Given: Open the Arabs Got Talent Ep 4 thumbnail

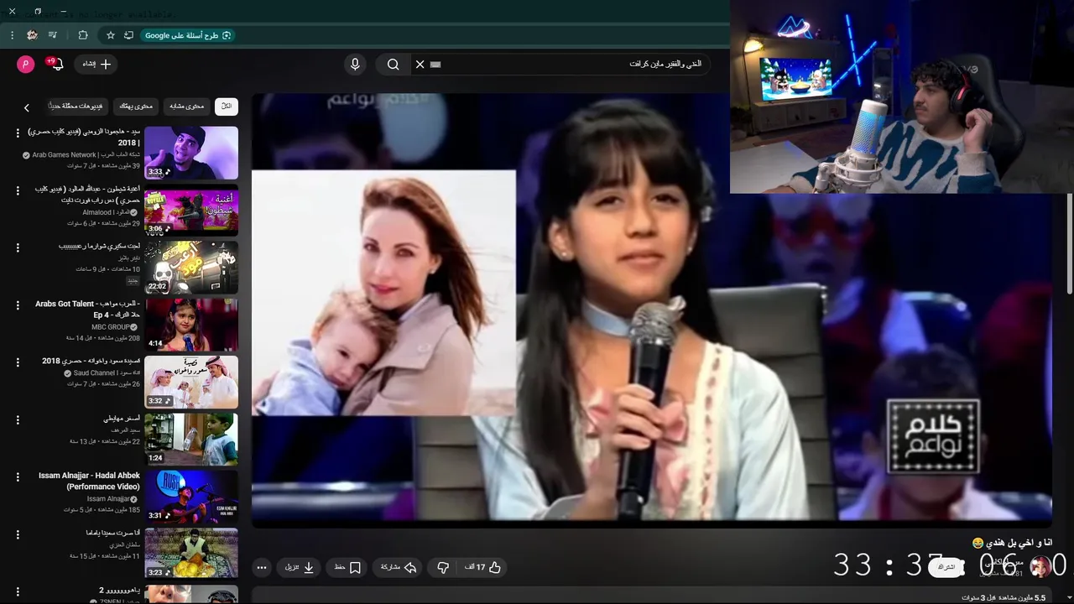Looking at the screenshot, I should pos(191,325).
